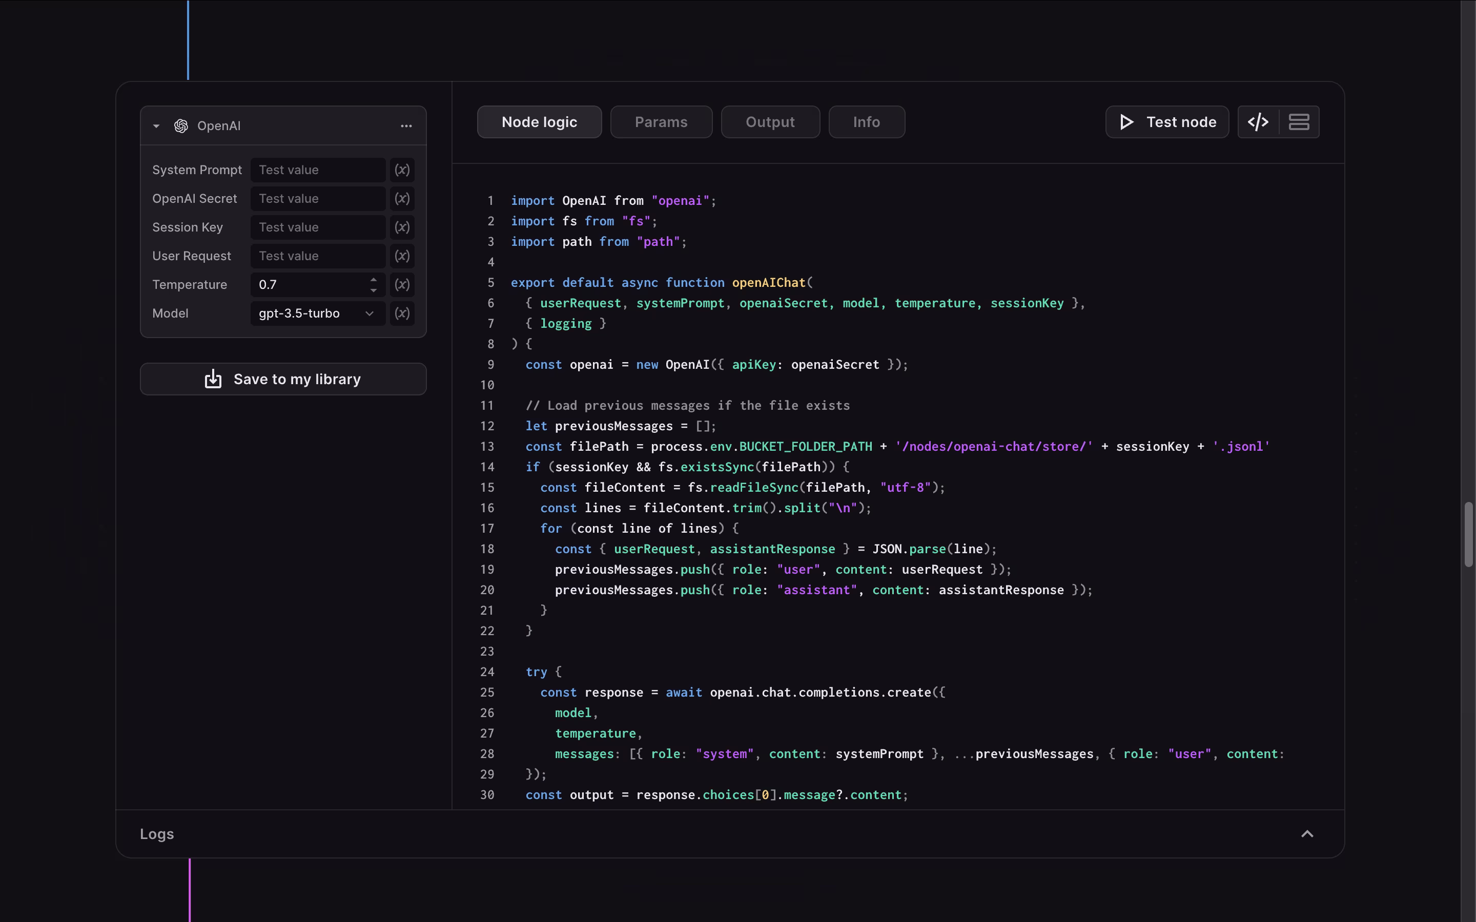Switch to the Params tab
Screen dimensions: 1476x922
(x=661, y=122)
